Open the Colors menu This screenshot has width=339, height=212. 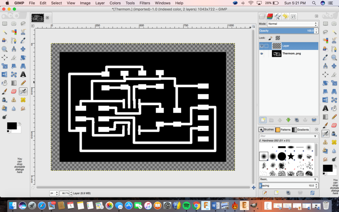tap(115, 3)
